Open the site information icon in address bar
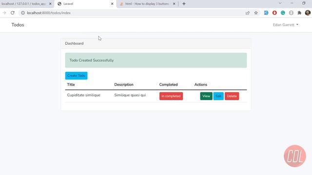This screenshot has height=175, width=312. click(23, 13)
